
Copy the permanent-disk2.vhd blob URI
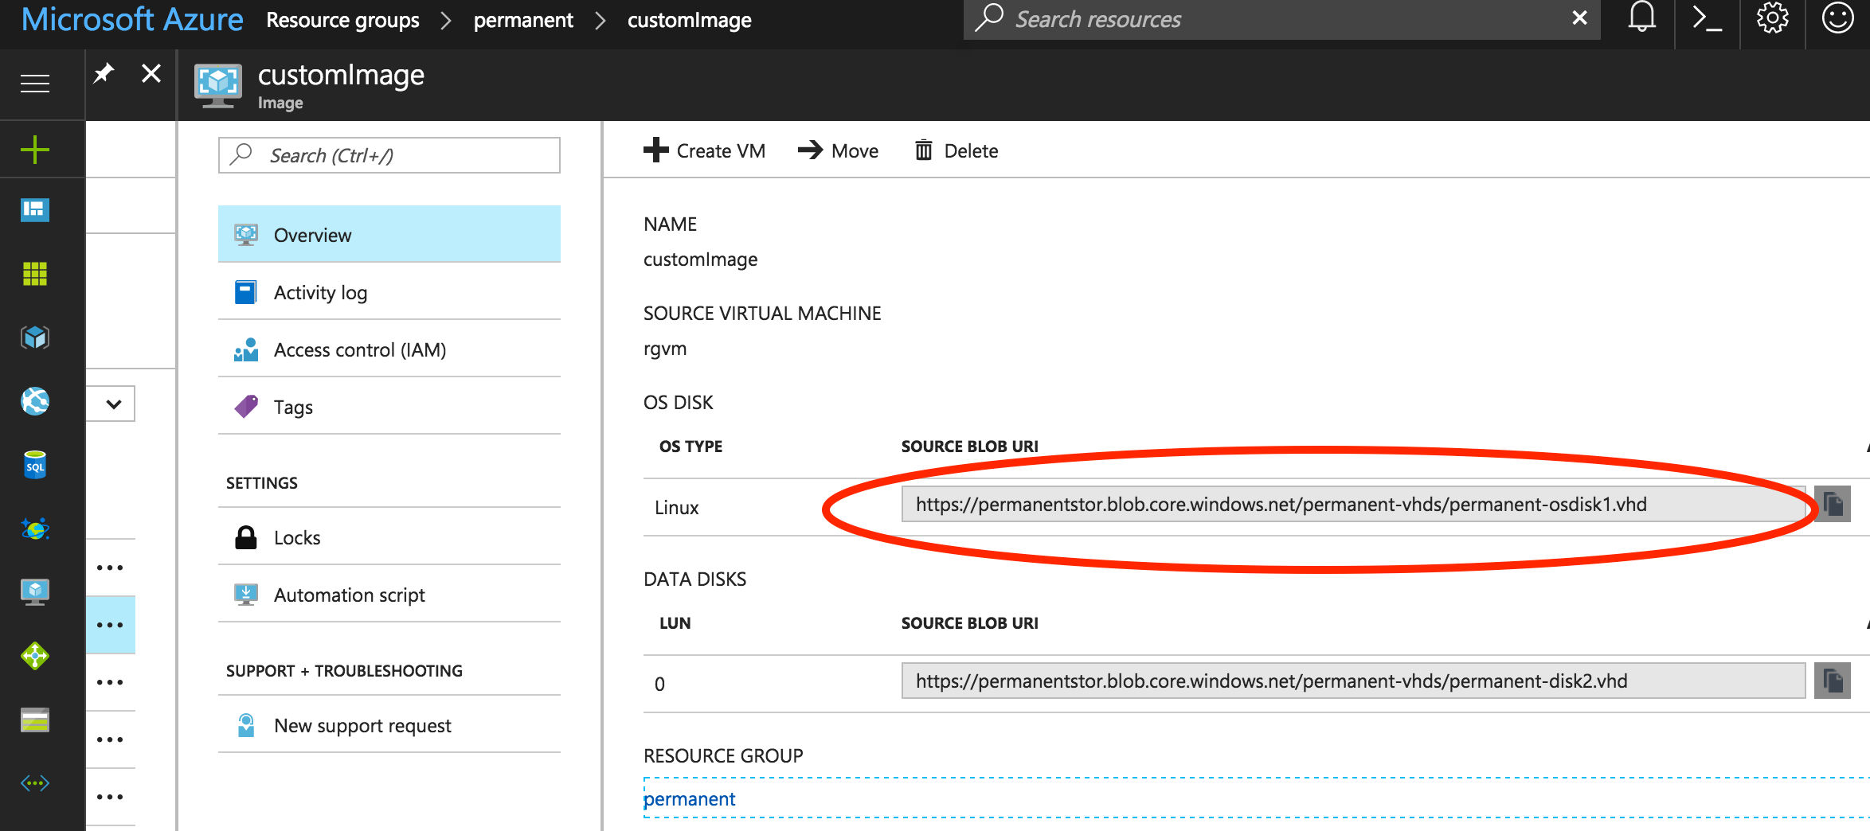tap(1833, 681)
